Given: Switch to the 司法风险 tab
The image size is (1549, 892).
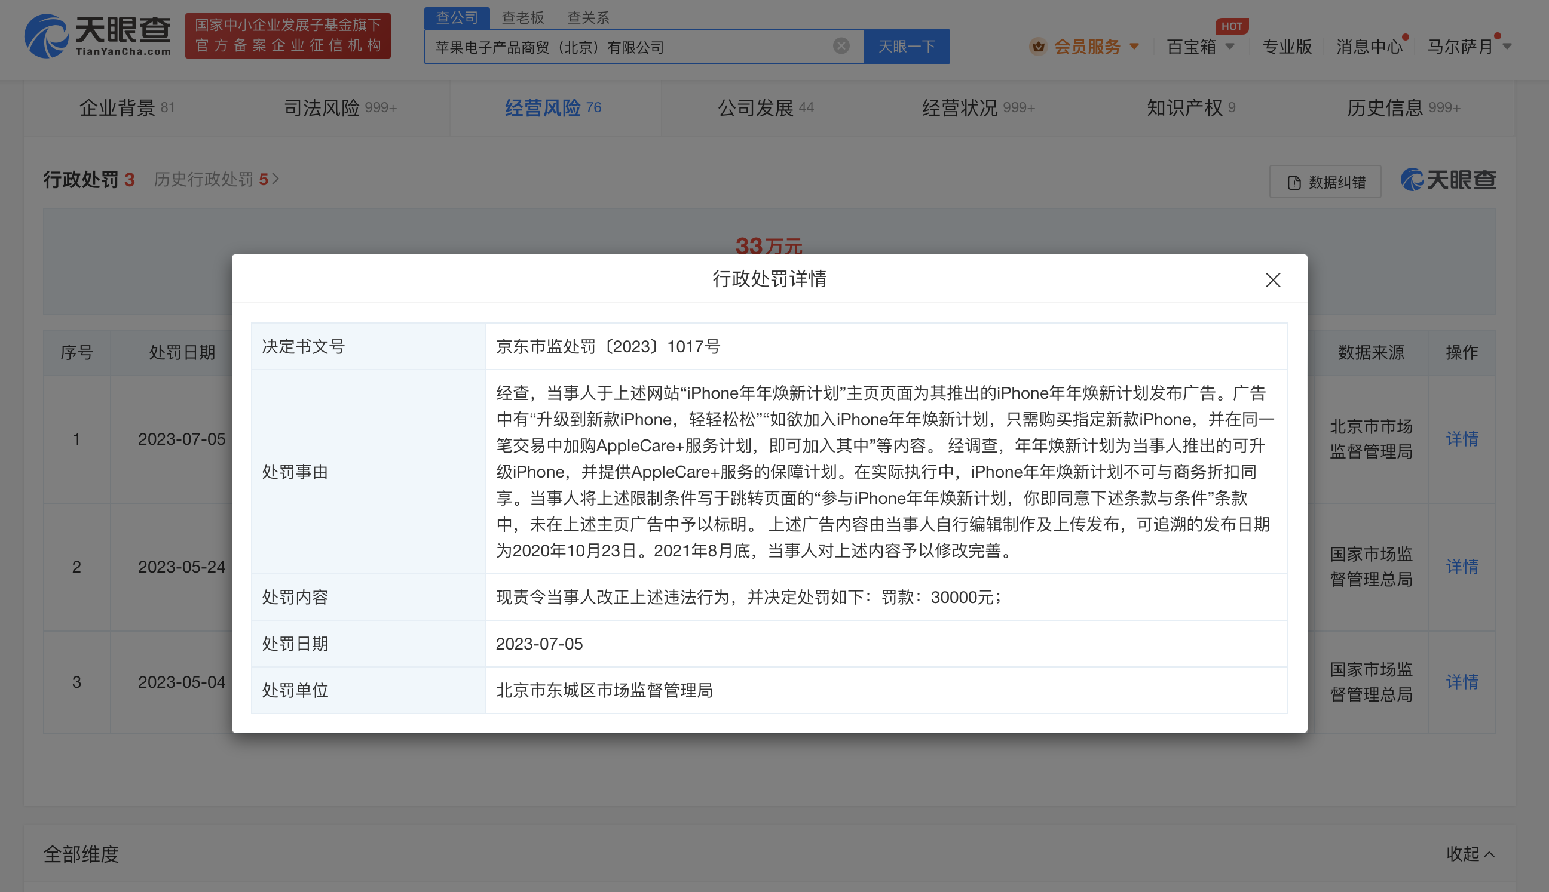Looking at the screenshot, I should click(341, 108).
